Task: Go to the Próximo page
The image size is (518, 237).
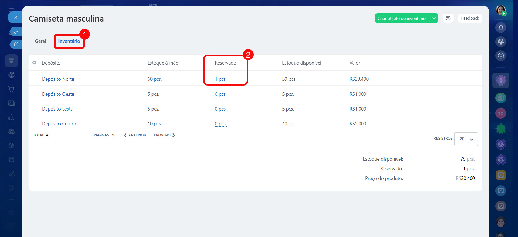Action: coord(164,135)
